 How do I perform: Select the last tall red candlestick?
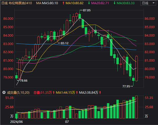click(136, 68)
